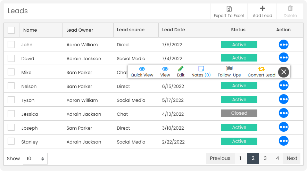Click the Closed status badge
Viewport: 307px width, 171px height.
click(x=239, y=113)
